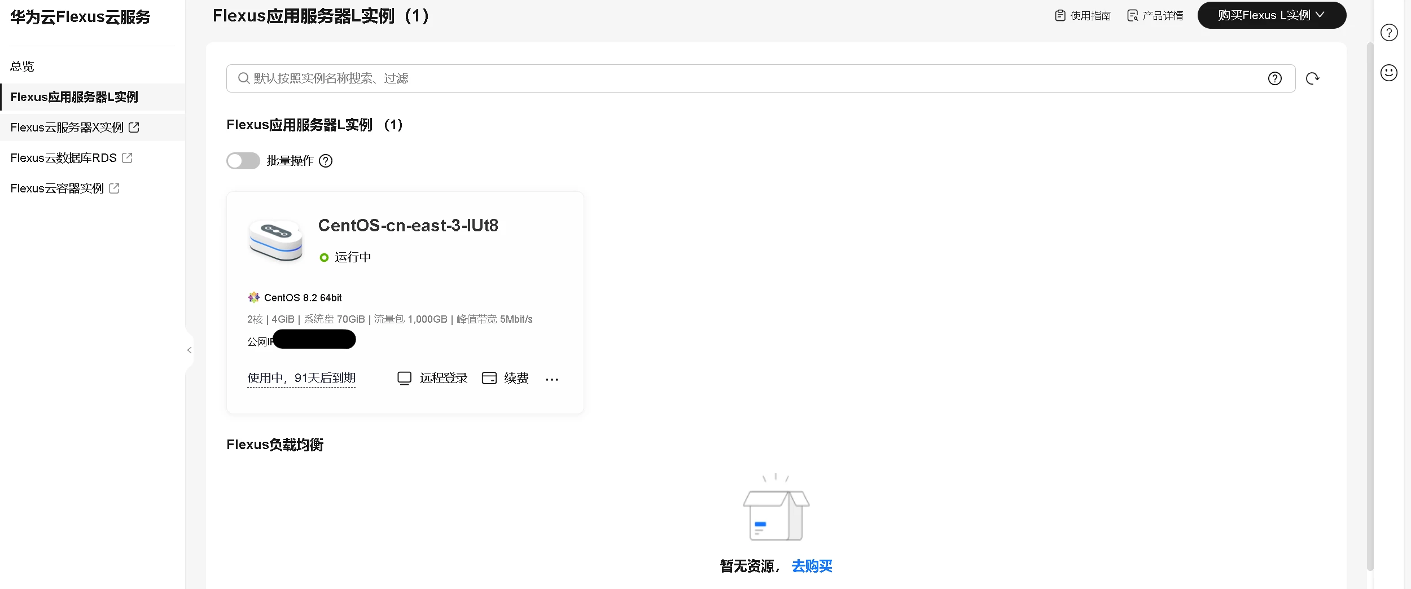1411x589 pixels.
Task: Click the server device image on the instance card
Action: 275,240
